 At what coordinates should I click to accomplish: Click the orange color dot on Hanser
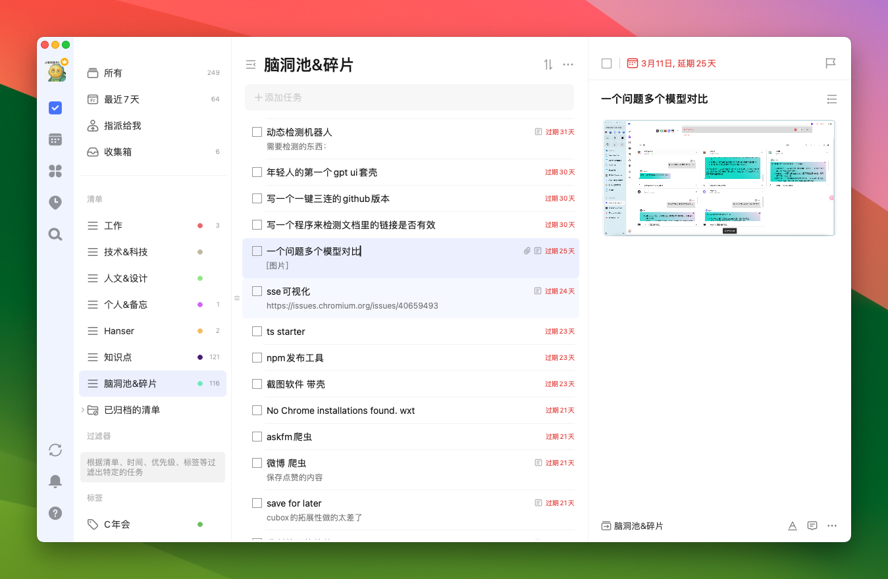pos(200,331)
